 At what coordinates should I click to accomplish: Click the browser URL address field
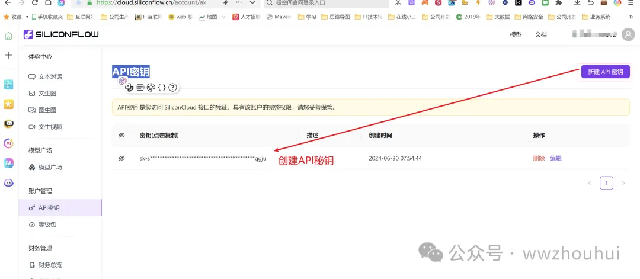pos(152,3)
